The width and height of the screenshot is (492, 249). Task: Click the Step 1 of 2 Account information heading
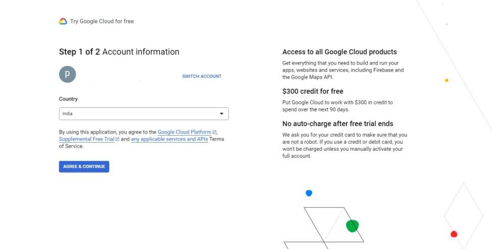pos(119,52)
